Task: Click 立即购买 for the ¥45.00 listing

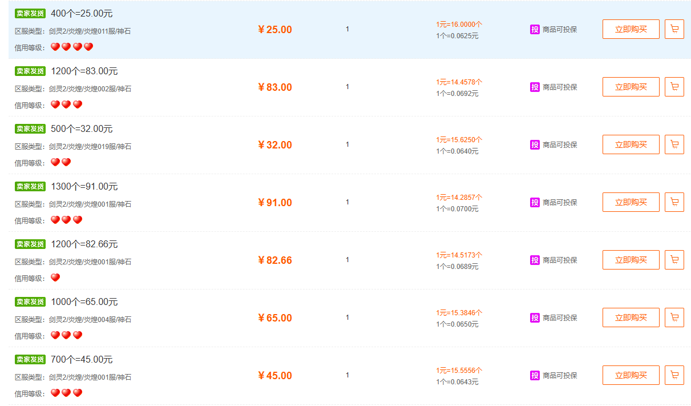Action: point(631,375)
